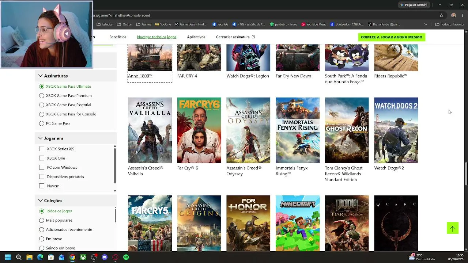Open Discord from the taskbar
Image resolution: width=468 pixels, height=263 pixels.
105,257
